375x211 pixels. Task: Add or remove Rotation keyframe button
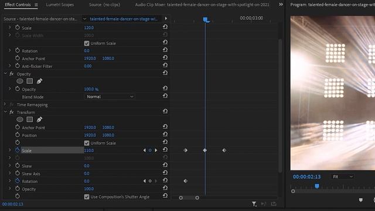tap(150, 181)
